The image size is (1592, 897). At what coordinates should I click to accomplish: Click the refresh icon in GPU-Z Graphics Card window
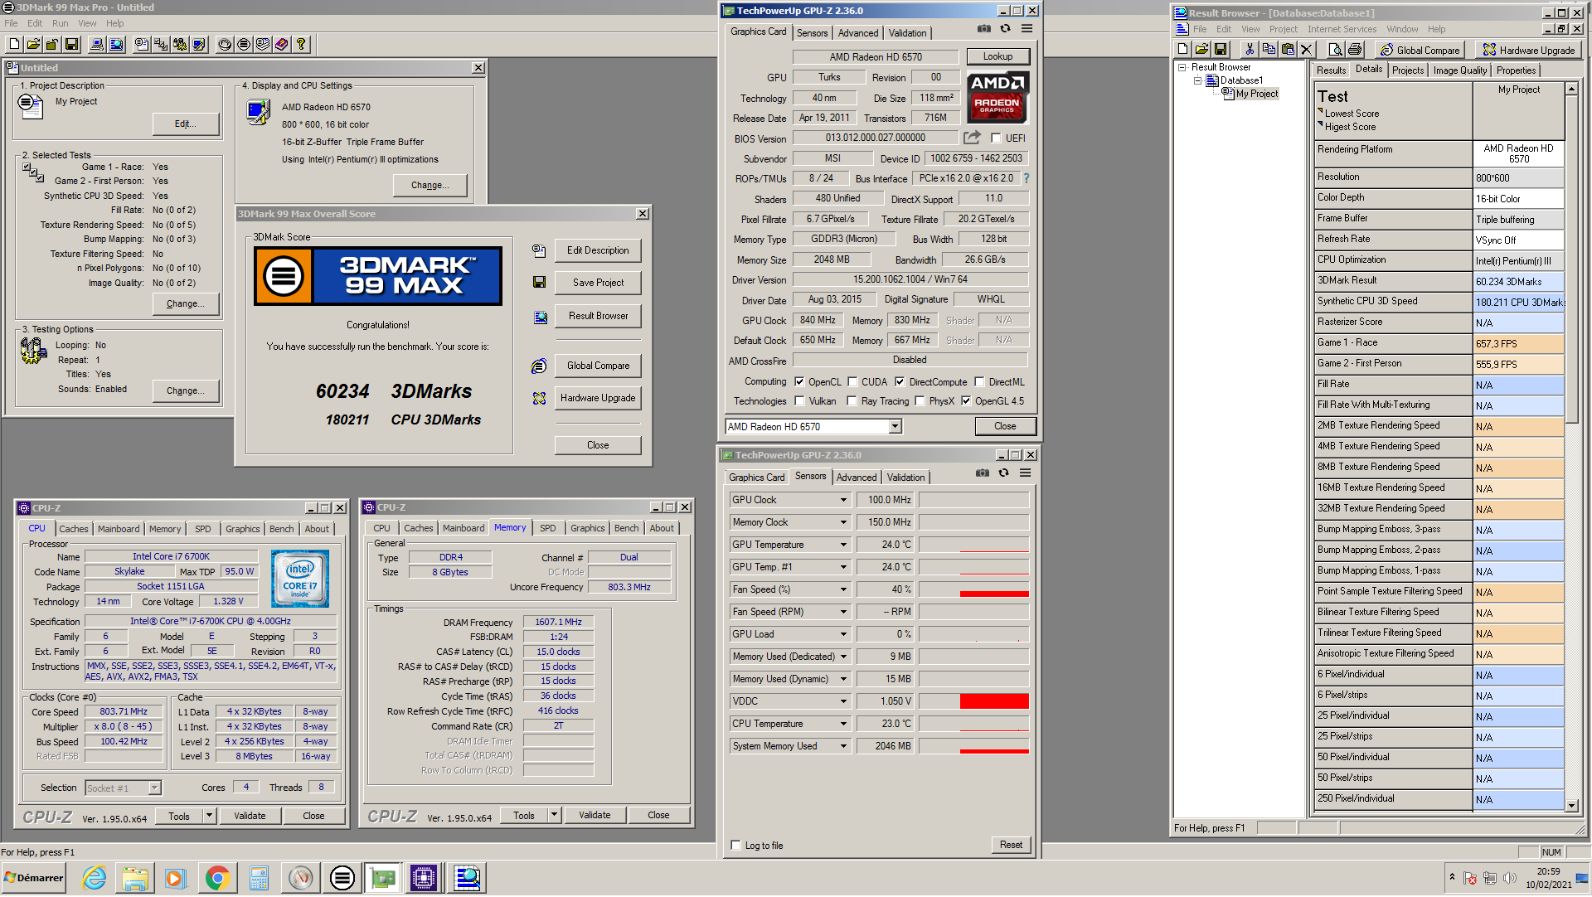click(1005, 28)
